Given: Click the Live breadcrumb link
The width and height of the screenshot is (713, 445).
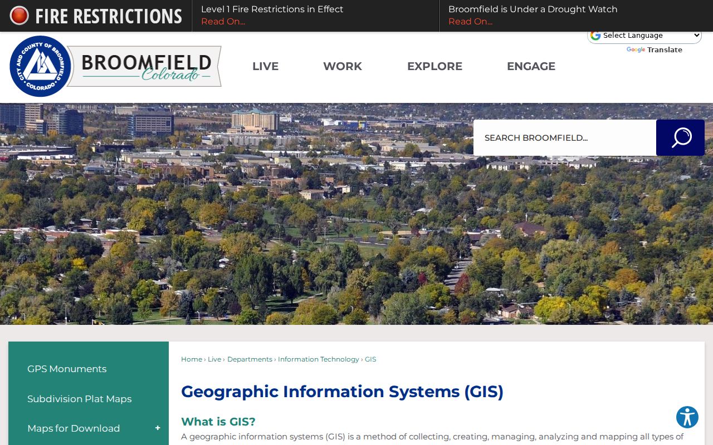Looking at the screenshot, I should [x=214, y=359].
